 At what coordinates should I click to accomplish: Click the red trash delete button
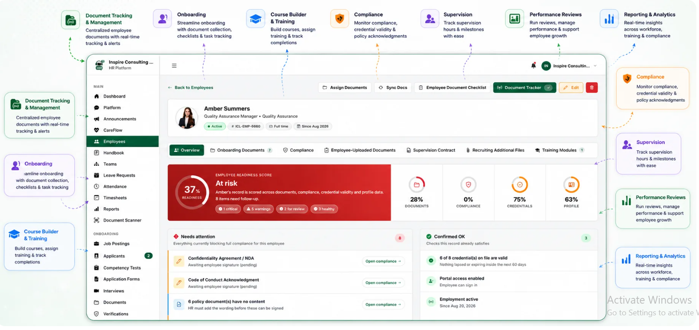coord(592,87)
